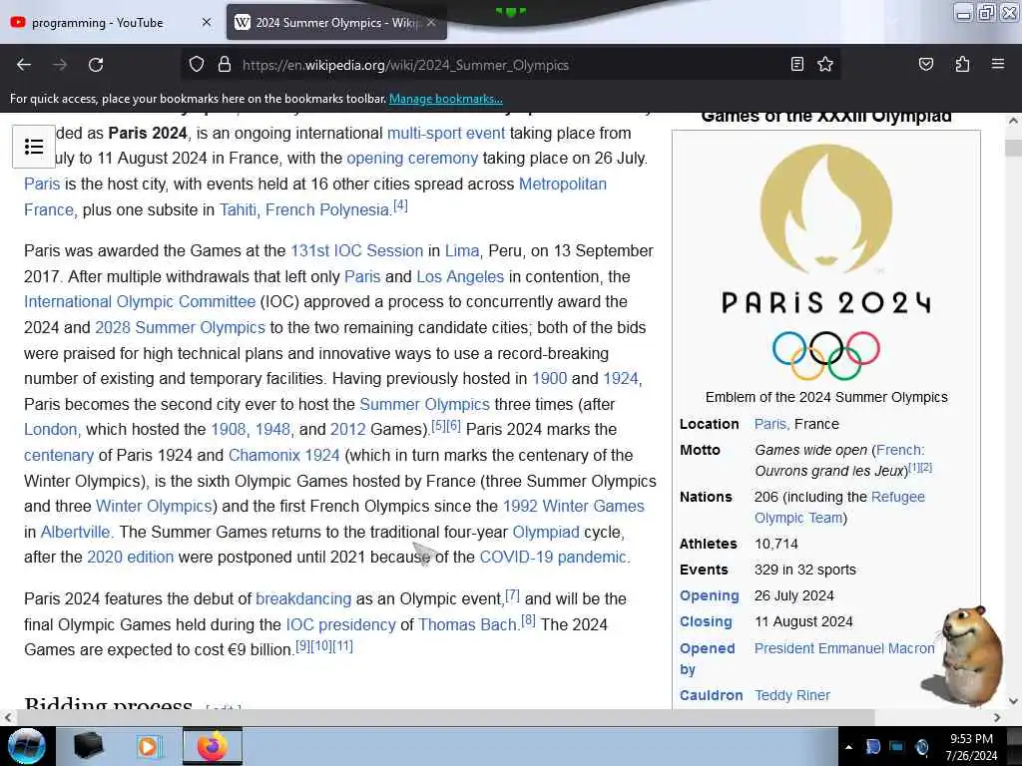The height and width of the screenshot is (766, 1022).
Task: Open Firefox application menu
Action: pos(997,64)
